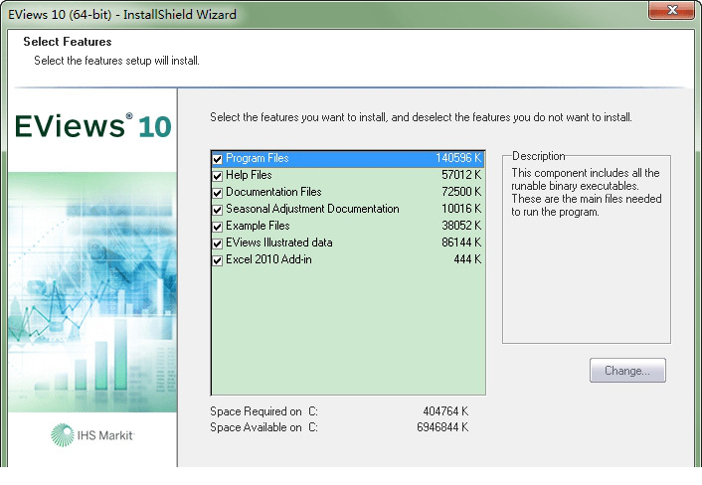702x485 pixels.
Task: Toggle the Documentation Files checkbox
Action: coord(218,193)
